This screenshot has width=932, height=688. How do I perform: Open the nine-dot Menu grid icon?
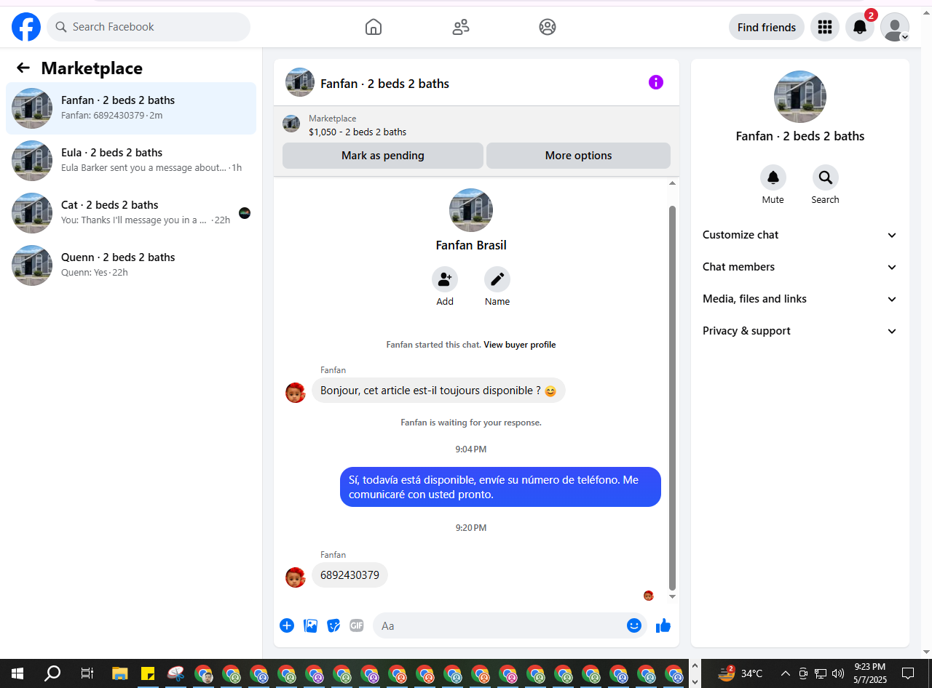tap(825, 27)
